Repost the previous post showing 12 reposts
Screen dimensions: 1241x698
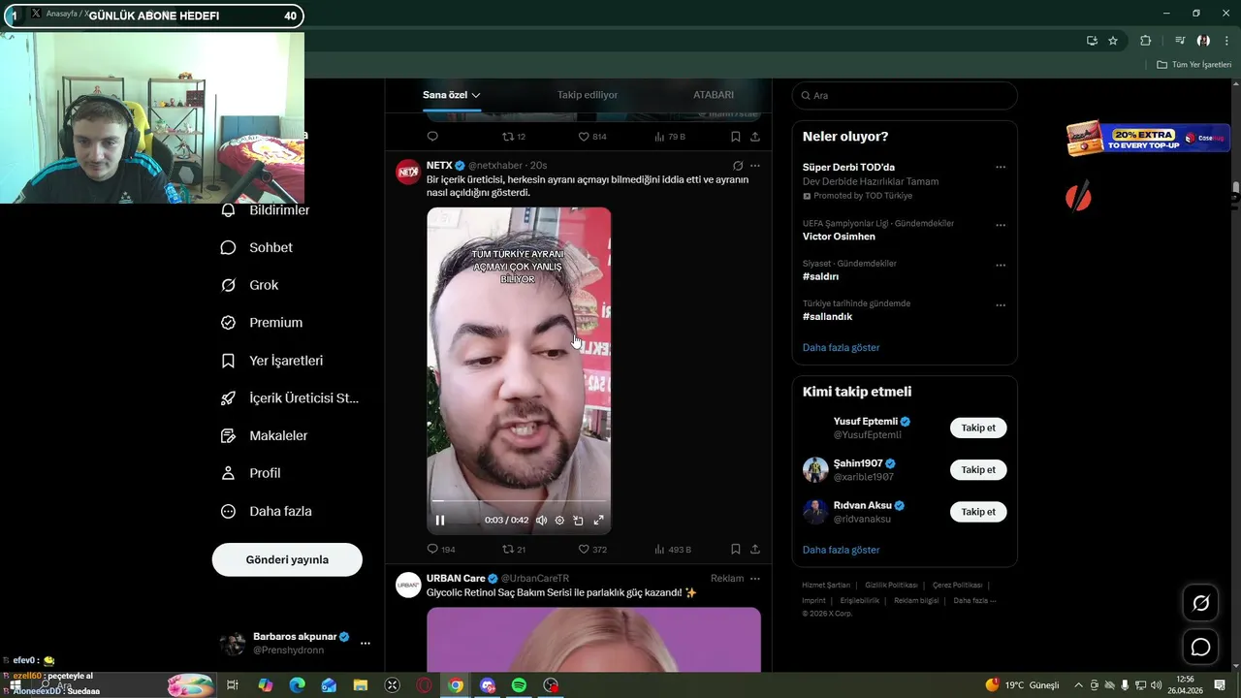[x=514, y=137]
